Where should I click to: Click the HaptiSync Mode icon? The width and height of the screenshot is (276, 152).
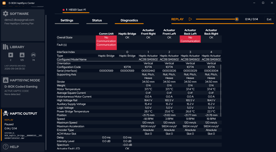(x=5, y=80)
